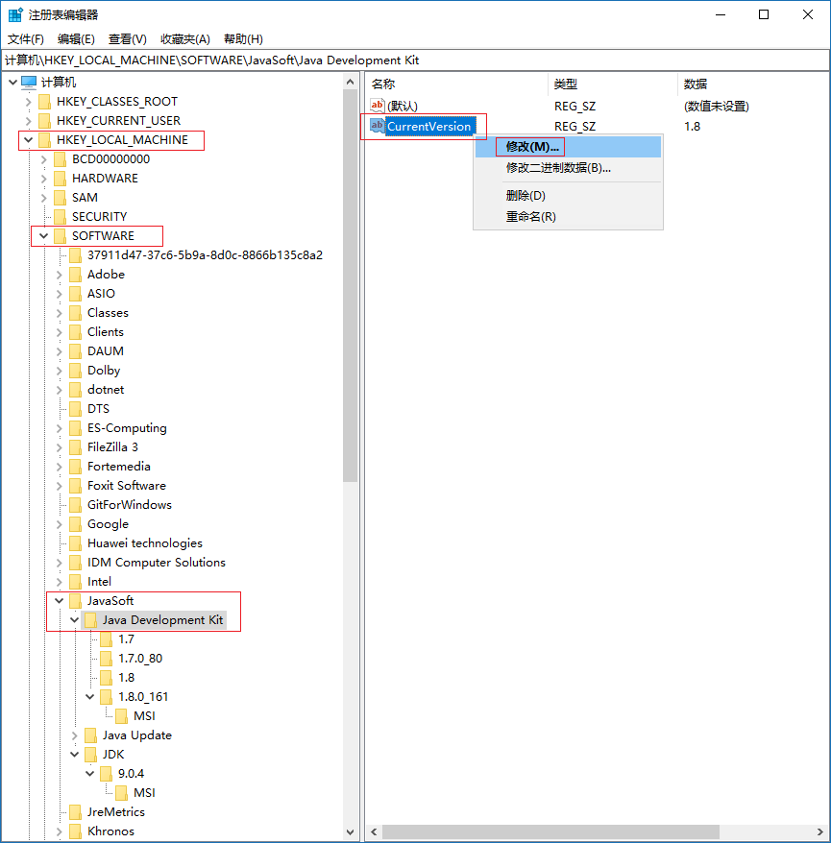
Task: Open the 帮助(H) menu
Action: pyautogui.click(x=243, y=38)
